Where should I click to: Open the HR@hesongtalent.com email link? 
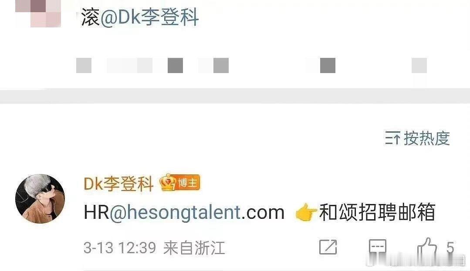coord(184,212)
